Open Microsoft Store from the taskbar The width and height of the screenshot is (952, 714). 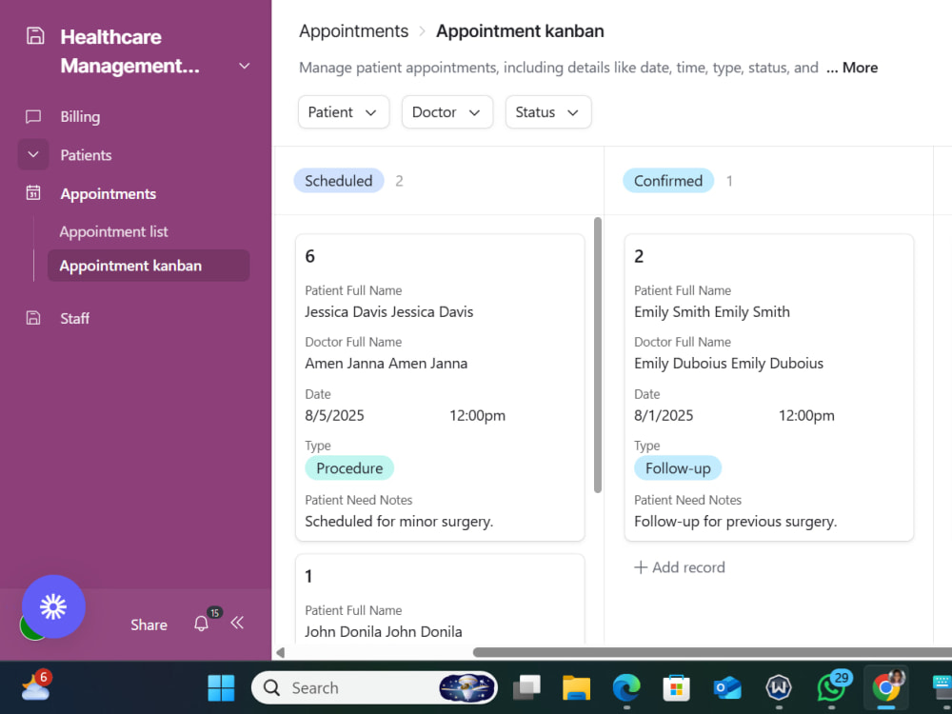[x=676, y=688]
